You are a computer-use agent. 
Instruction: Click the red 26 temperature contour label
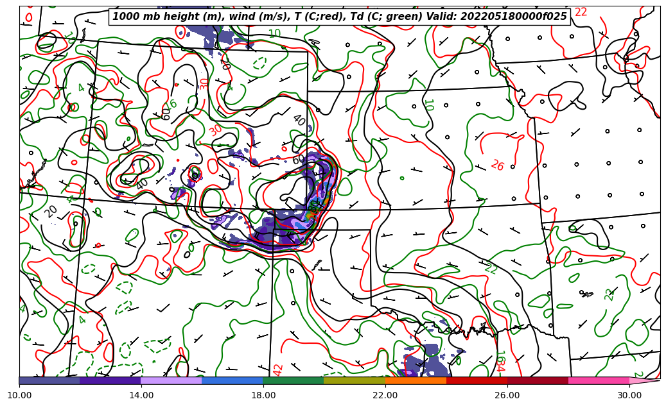coord(497,165)
